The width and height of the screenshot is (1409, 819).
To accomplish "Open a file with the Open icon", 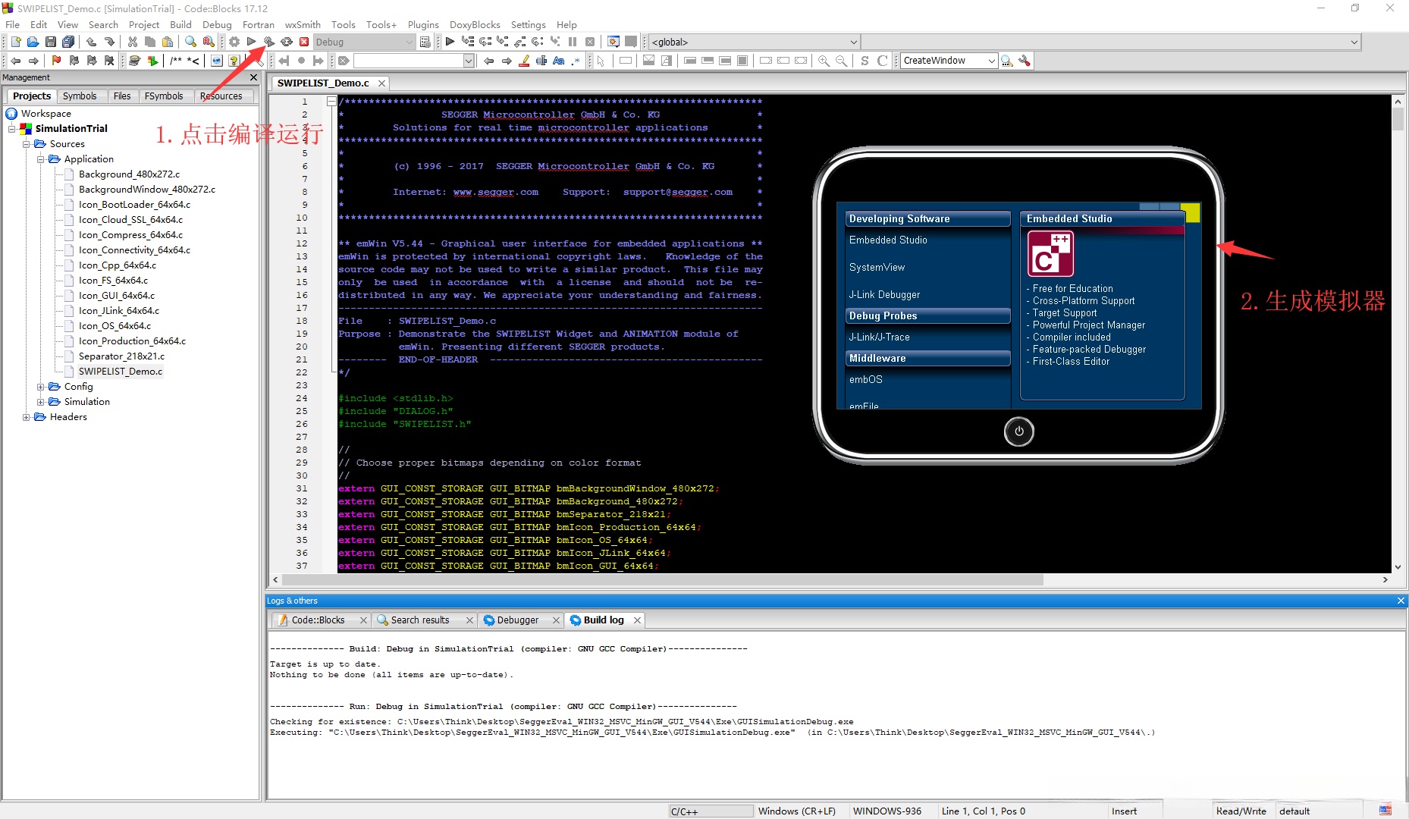I will [x=33, y=42].
